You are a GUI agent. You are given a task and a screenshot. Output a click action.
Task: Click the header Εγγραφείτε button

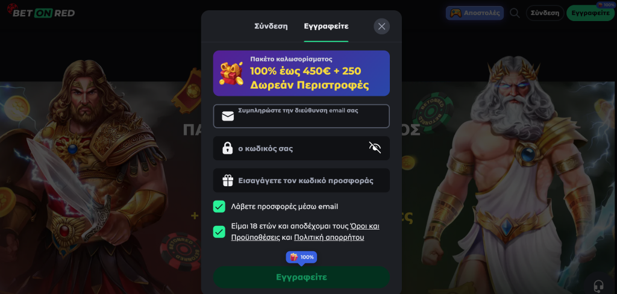click(x=590, y=13)
